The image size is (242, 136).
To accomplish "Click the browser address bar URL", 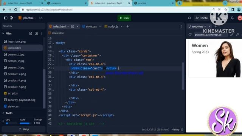I will pos(49,9).
